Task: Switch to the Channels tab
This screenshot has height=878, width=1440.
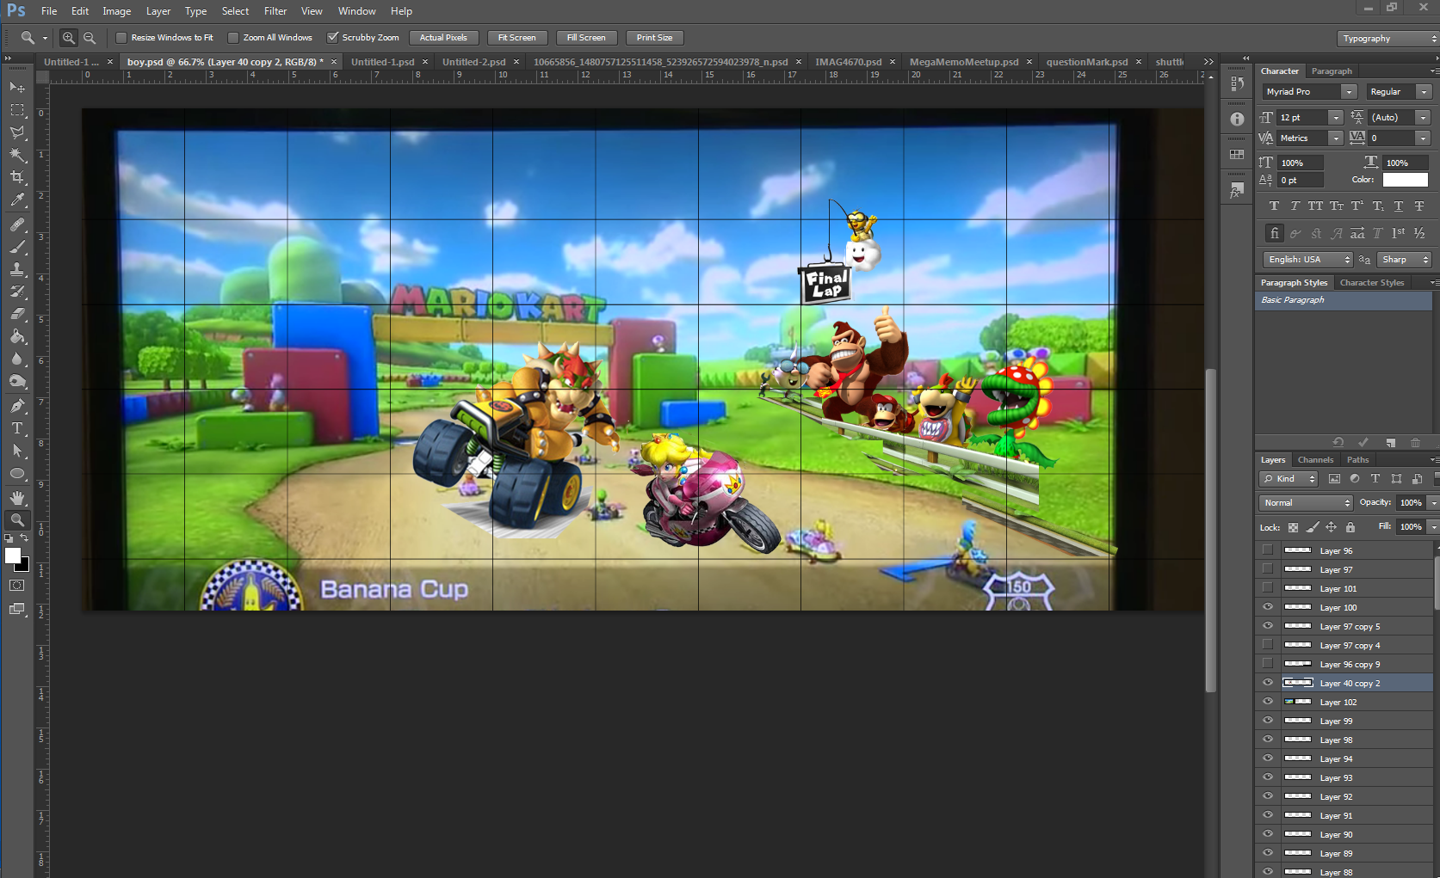Action: tap(1315, 460)
